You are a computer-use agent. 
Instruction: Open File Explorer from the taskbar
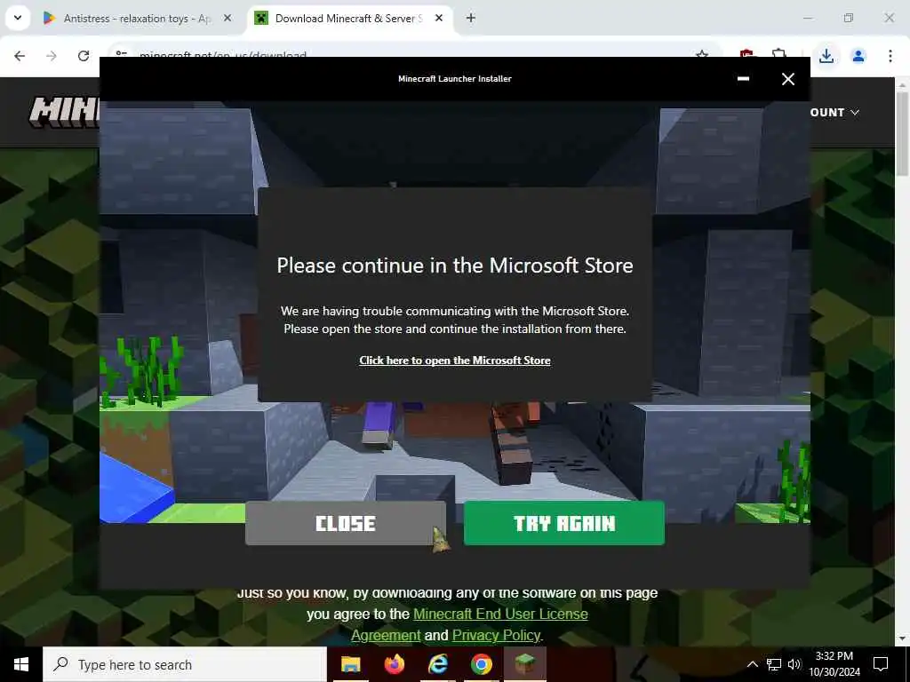pyautogui.click(x=350, y=664)
